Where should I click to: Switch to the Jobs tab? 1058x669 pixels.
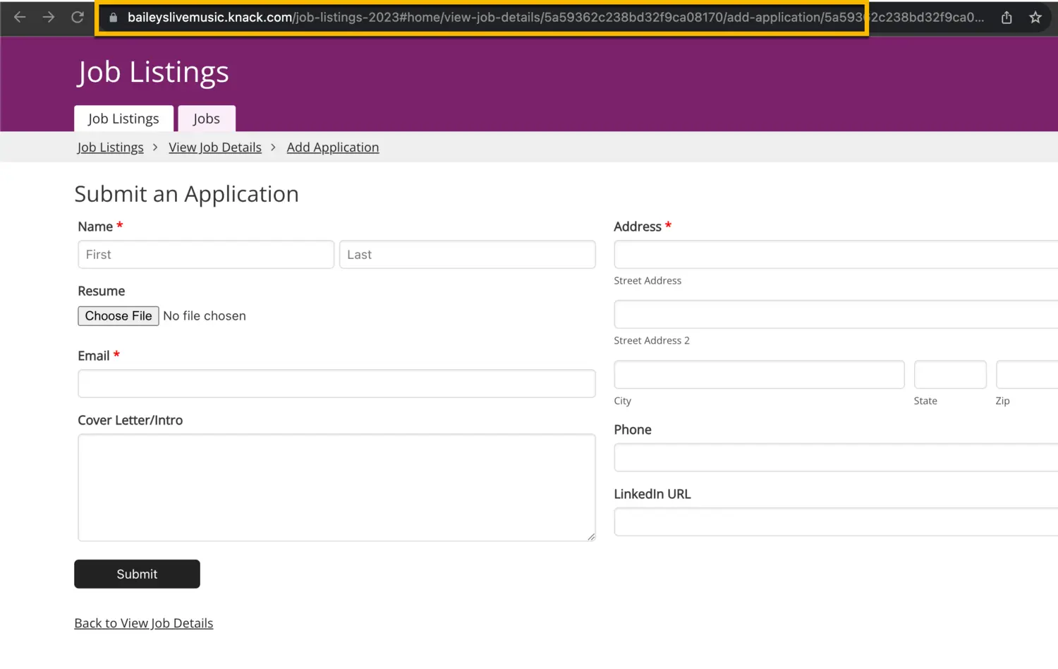click(206, 118)
